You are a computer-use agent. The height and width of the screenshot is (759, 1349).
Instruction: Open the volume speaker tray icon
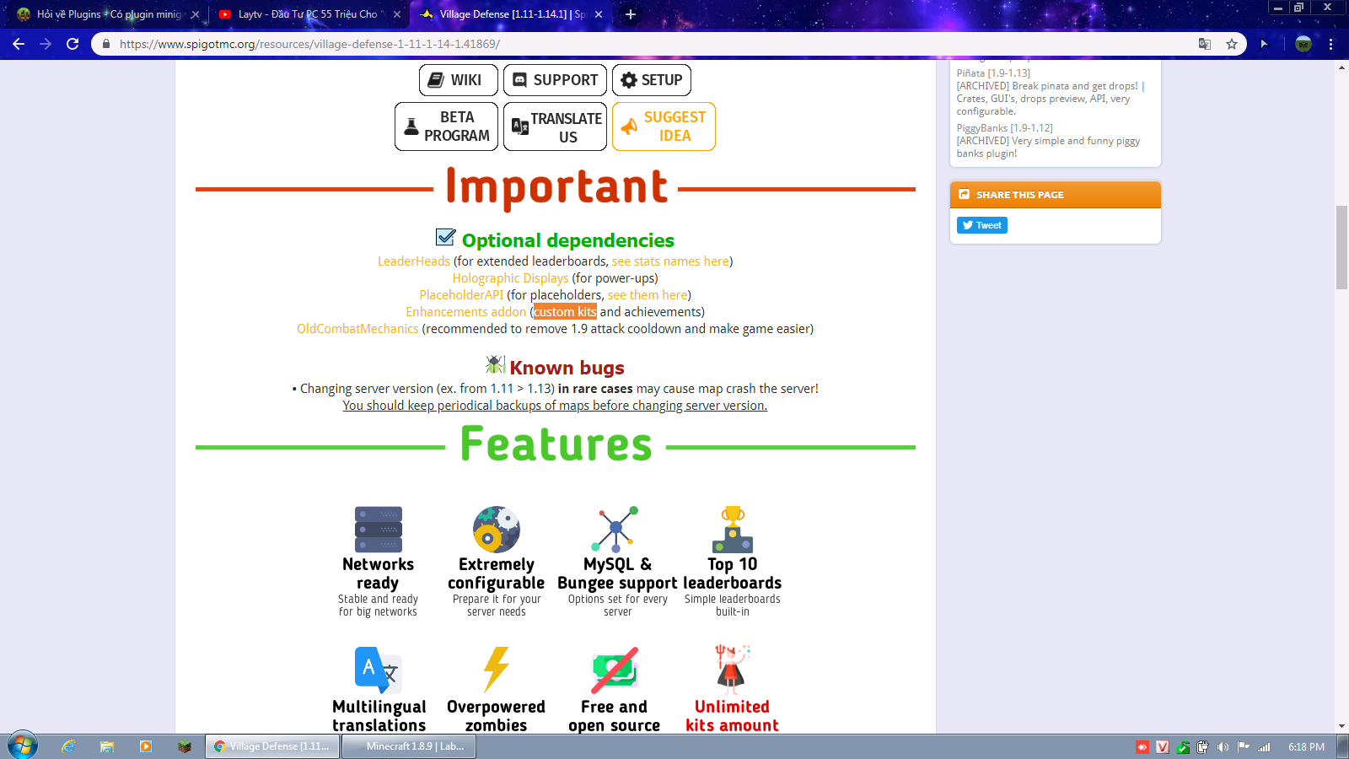click(1223, 747)
